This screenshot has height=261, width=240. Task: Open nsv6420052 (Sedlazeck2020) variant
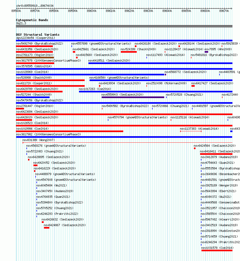[x=54, y=162]
